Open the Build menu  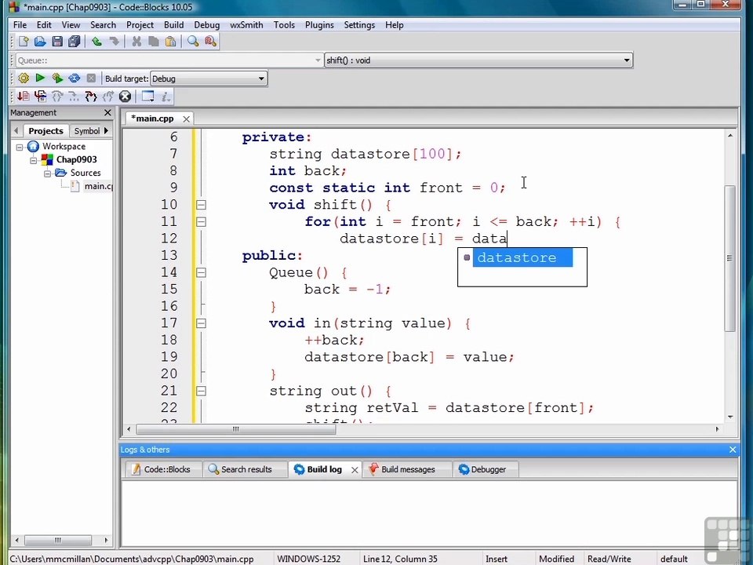(174, 25)
